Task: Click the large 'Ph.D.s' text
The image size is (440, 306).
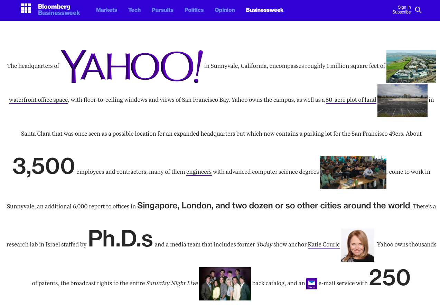Action: pyautogui.click(x=120, y=239)
